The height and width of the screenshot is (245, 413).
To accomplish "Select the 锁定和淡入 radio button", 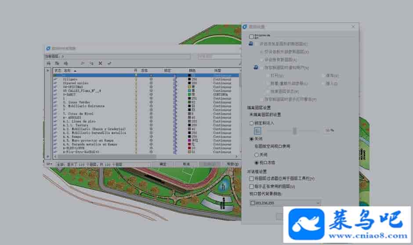I will point(252,123).
